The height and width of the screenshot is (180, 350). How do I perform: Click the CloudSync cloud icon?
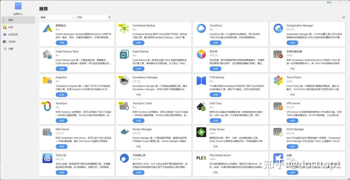[201, 28]
